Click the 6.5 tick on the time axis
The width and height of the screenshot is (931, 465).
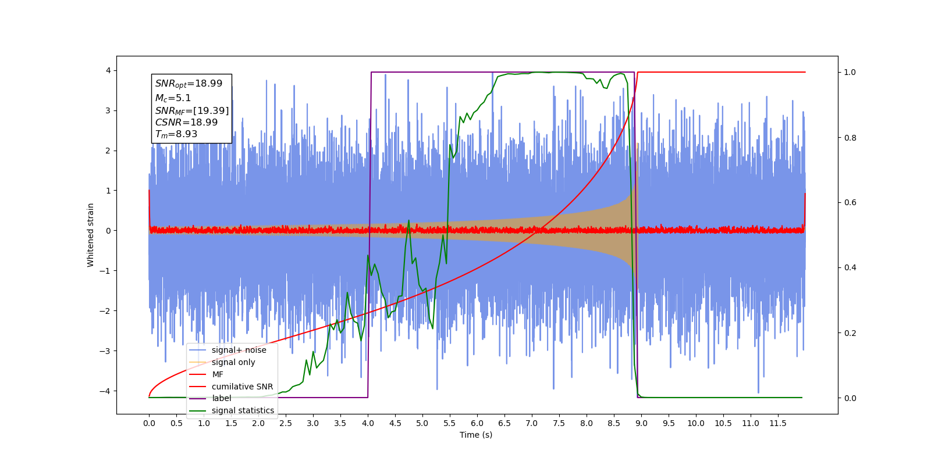tap(504, 423)
